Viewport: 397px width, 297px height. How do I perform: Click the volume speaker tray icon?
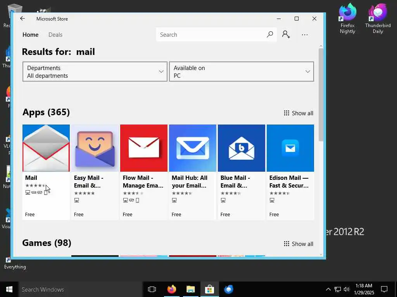tap(347, 289)
